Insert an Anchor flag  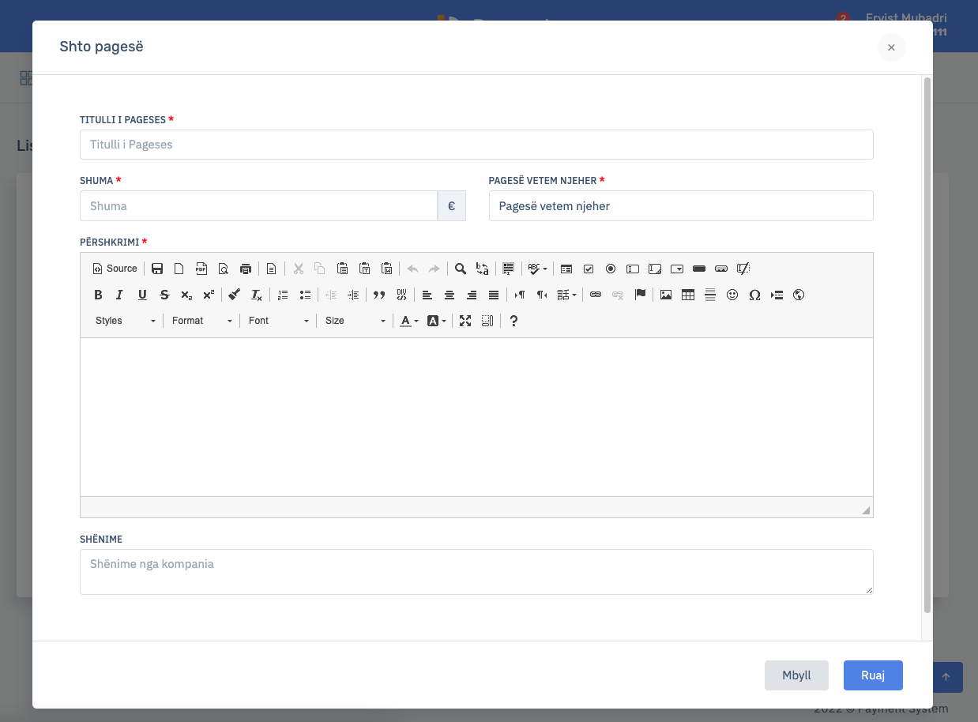coord(641,295)
